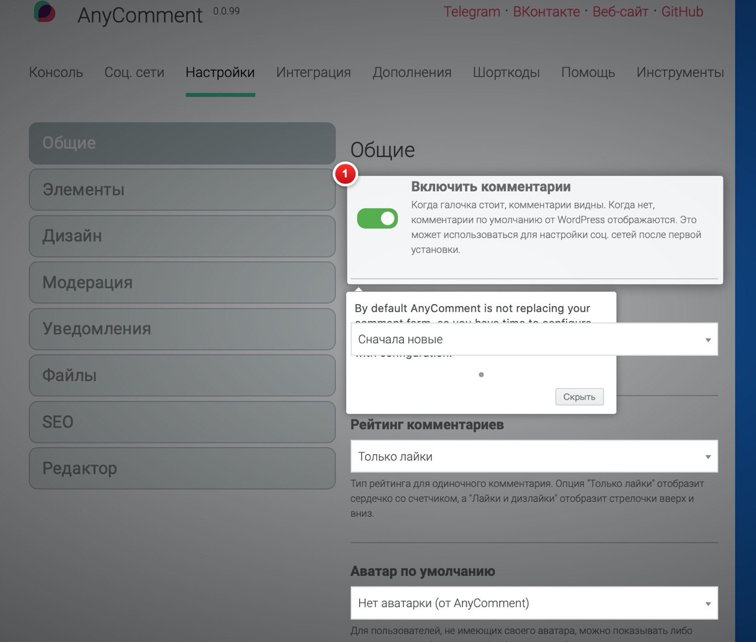
Task: Visit the Веб-сайт link
Action: click(620, 12)
